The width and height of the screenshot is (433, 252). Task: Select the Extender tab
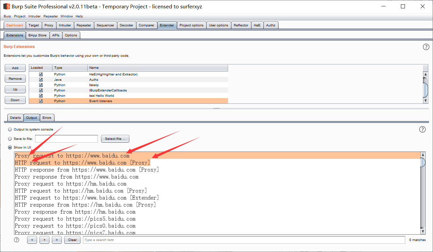167,25
